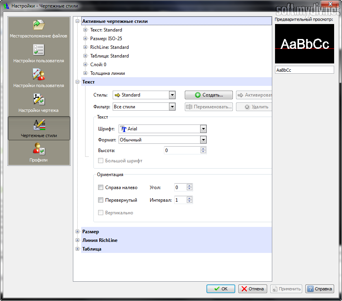Image resolution: width=342 pixels, height=301 pixels.
Task: Select the first Настройки пользователя checklist icon
Action: click(39, 50)
